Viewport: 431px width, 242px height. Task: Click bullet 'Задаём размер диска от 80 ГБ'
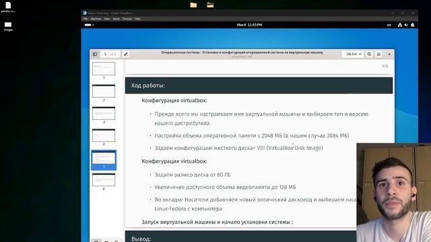(x=192, y=175)
